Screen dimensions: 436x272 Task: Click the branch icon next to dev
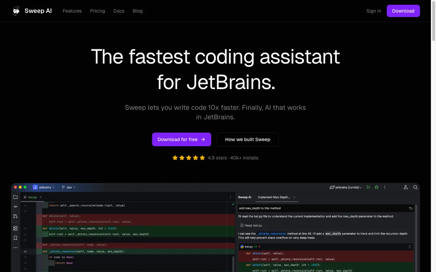pos(63,187)
